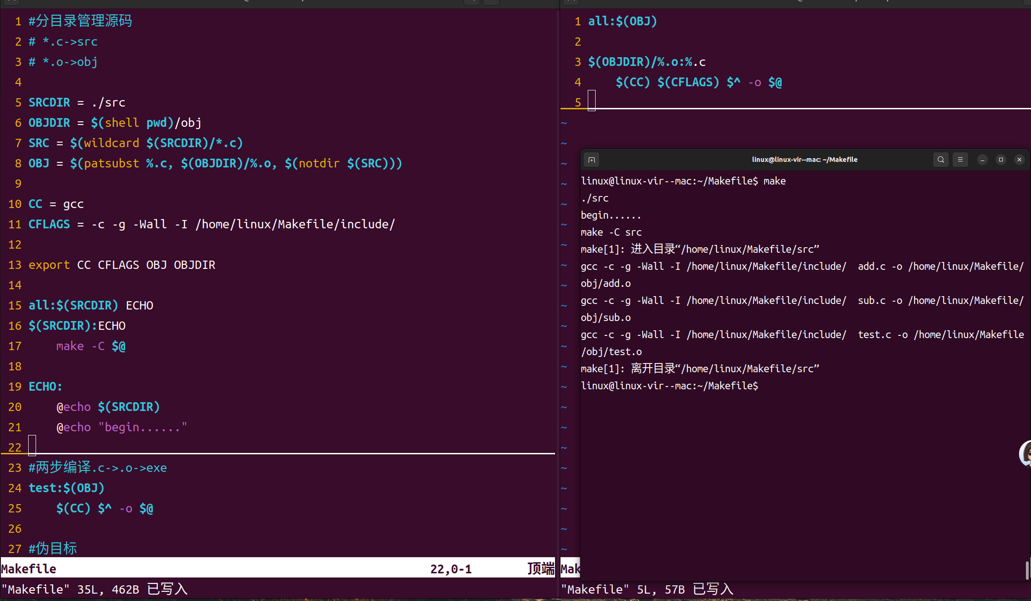The image size is (1031, 601).
Task: Maximize the floating terminal window
Action: tap(1001, 160)
